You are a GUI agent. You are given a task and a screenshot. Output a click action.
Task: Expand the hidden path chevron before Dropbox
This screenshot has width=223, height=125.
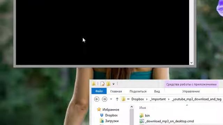pyautogui.click(x=128, y=99)
